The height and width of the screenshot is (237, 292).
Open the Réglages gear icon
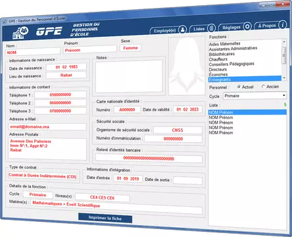(247, 26)
